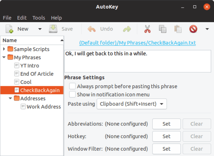Screen dimensions: 214x156
Task: Select the Cool phrase icon
Action: 17,82
